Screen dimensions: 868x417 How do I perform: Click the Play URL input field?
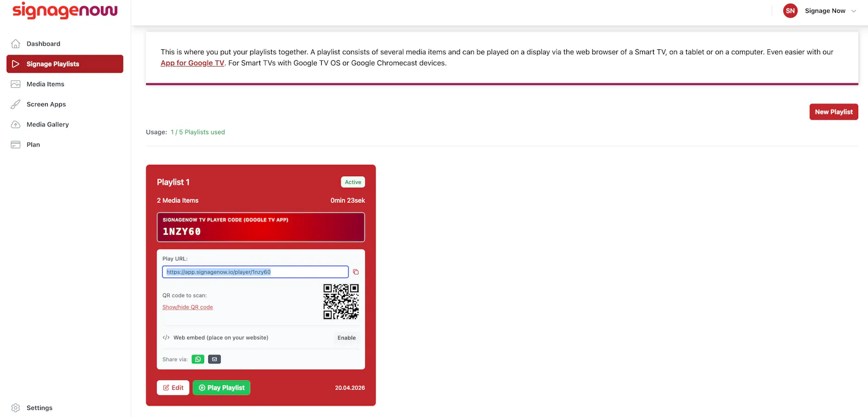click(x=255, y=272)
